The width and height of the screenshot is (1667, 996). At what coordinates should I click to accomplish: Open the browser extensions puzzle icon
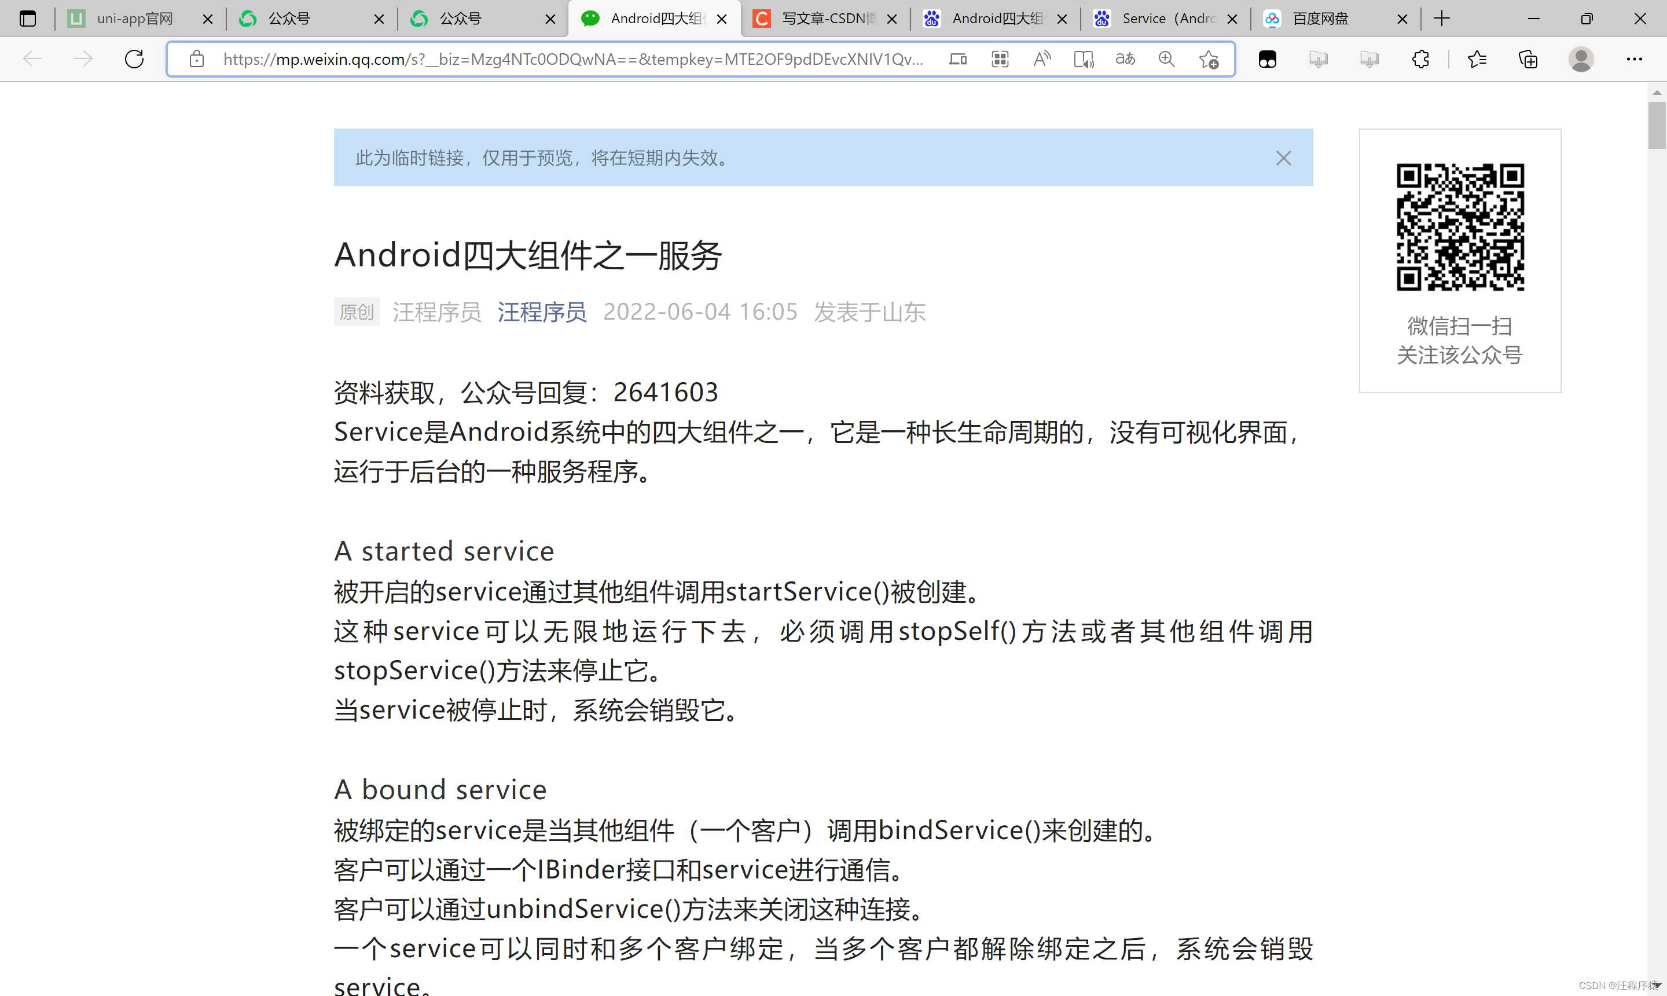[1420, 59]
